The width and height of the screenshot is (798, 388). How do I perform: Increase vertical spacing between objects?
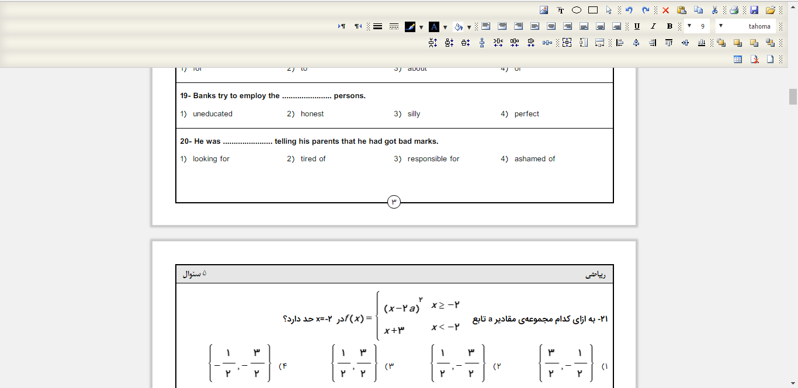tap(433, 43)
